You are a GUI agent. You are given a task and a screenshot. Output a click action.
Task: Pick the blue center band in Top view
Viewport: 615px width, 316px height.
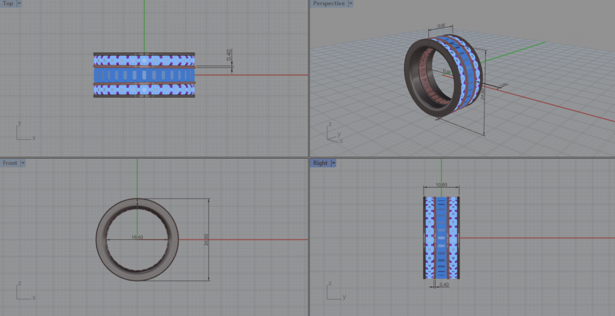point(144,75)
